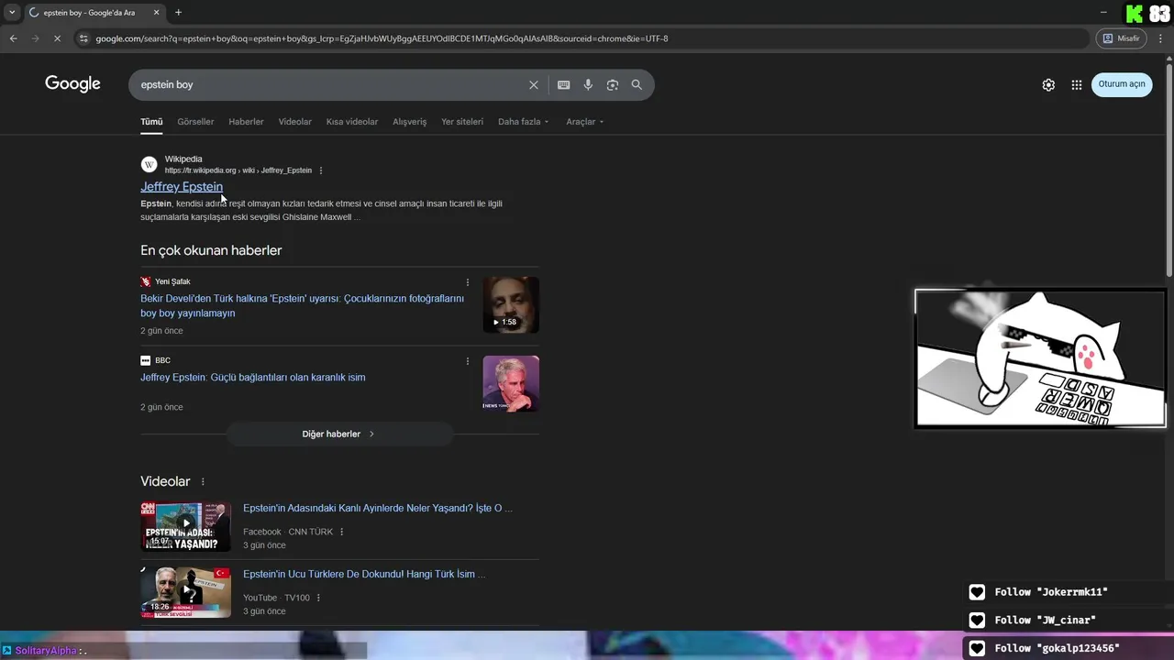The image size is (1174, 660).
Task: Open the Alışveriş tab
Action: point(410,122)
